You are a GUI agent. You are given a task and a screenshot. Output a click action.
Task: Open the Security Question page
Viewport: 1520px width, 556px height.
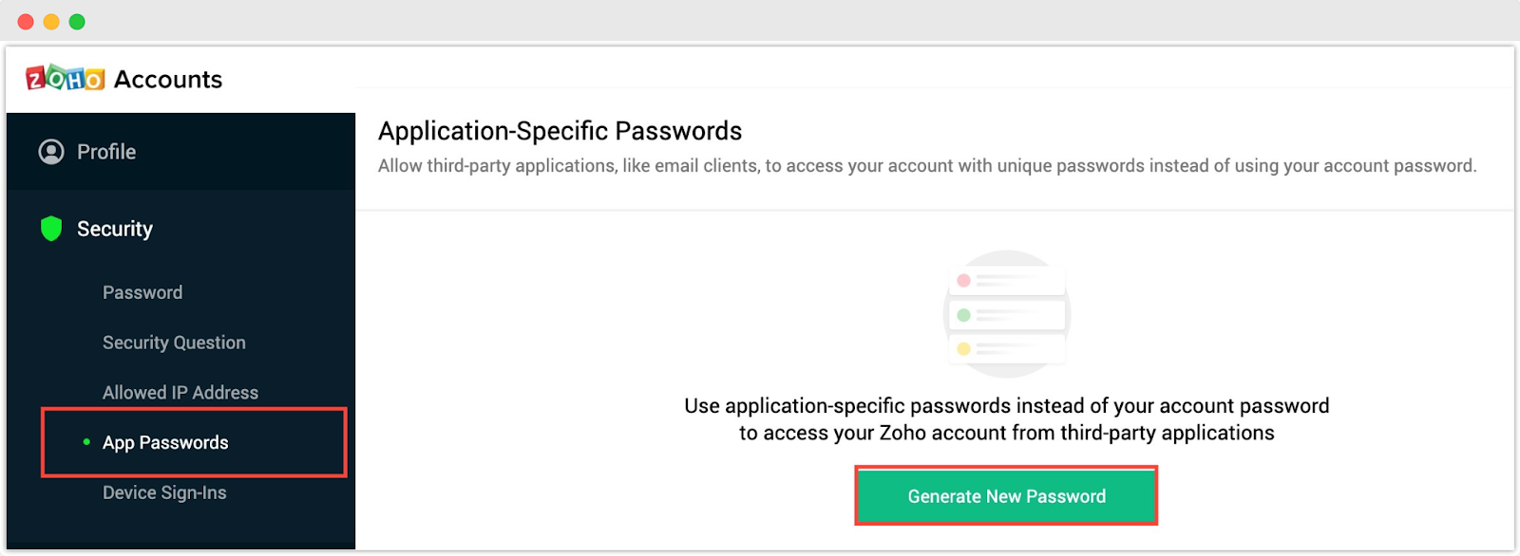[174, 343]
